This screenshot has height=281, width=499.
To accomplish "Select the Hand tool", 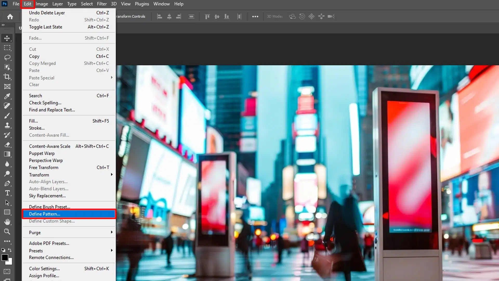I will coord(7,222).
